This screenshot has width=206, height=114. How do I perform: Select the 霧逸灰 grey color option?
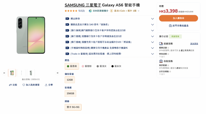[102, 66]
